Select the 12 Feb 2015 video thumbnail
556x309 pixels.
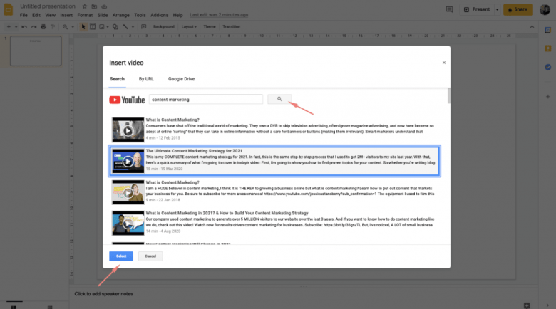pos(128,130)
